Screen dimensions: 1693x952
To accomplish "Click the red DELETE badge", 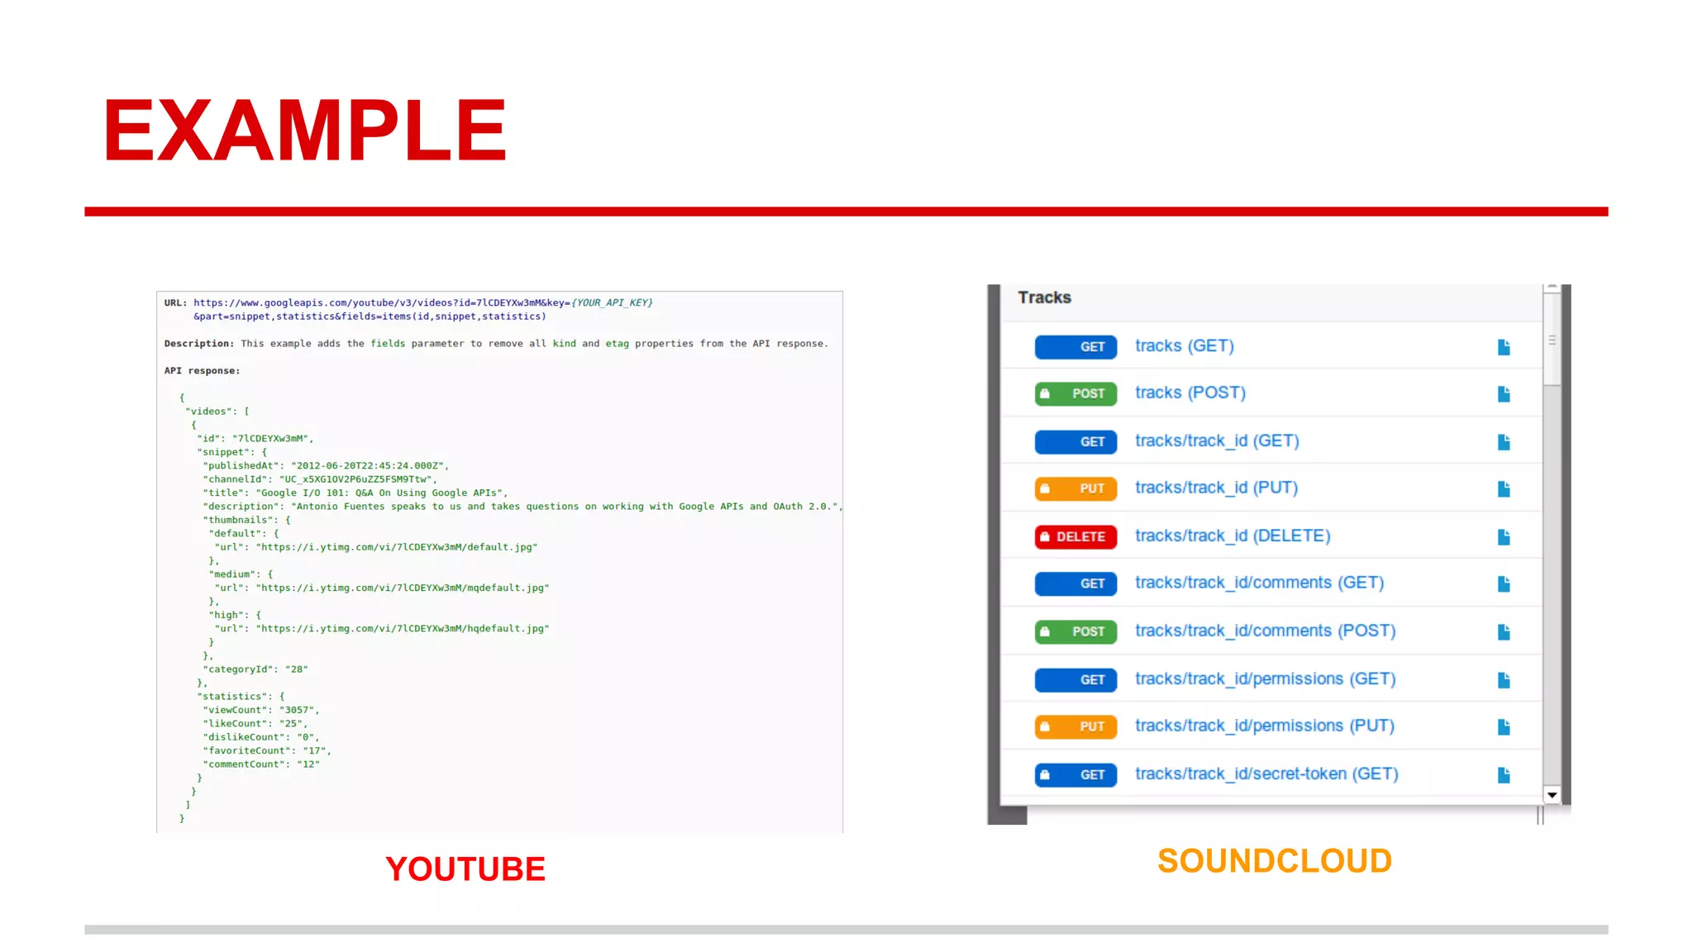I will (x=1075, y=537).
